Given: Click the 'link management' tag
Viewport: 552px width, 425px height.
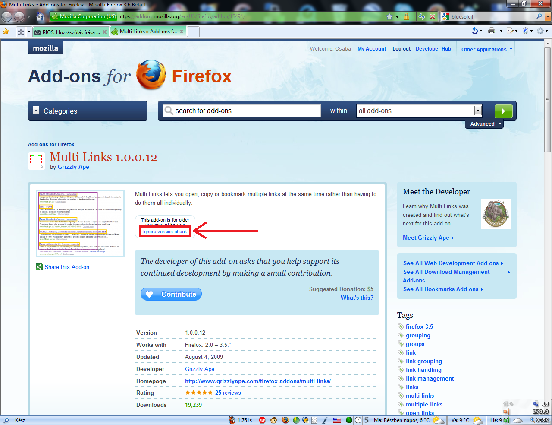Looking at the screenshot, I should [x=430, y=378].
